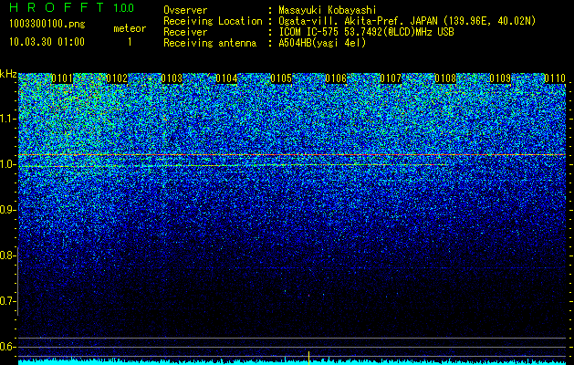Viewport: 574px width, 365px height.
Task: Click the Receiver field label
Action: (x=185, y=32)
